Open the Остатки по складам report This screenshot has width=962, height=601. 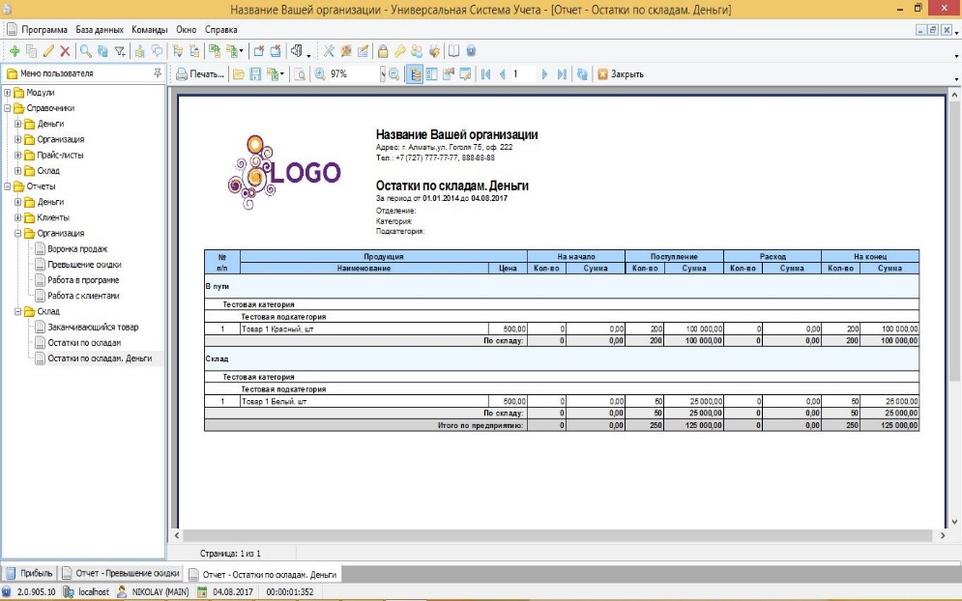[x=84, y=343]
